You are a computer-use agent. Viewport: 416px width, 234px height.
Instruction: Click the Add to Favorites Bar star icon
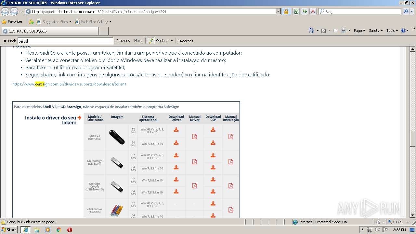tap(31, 22)
